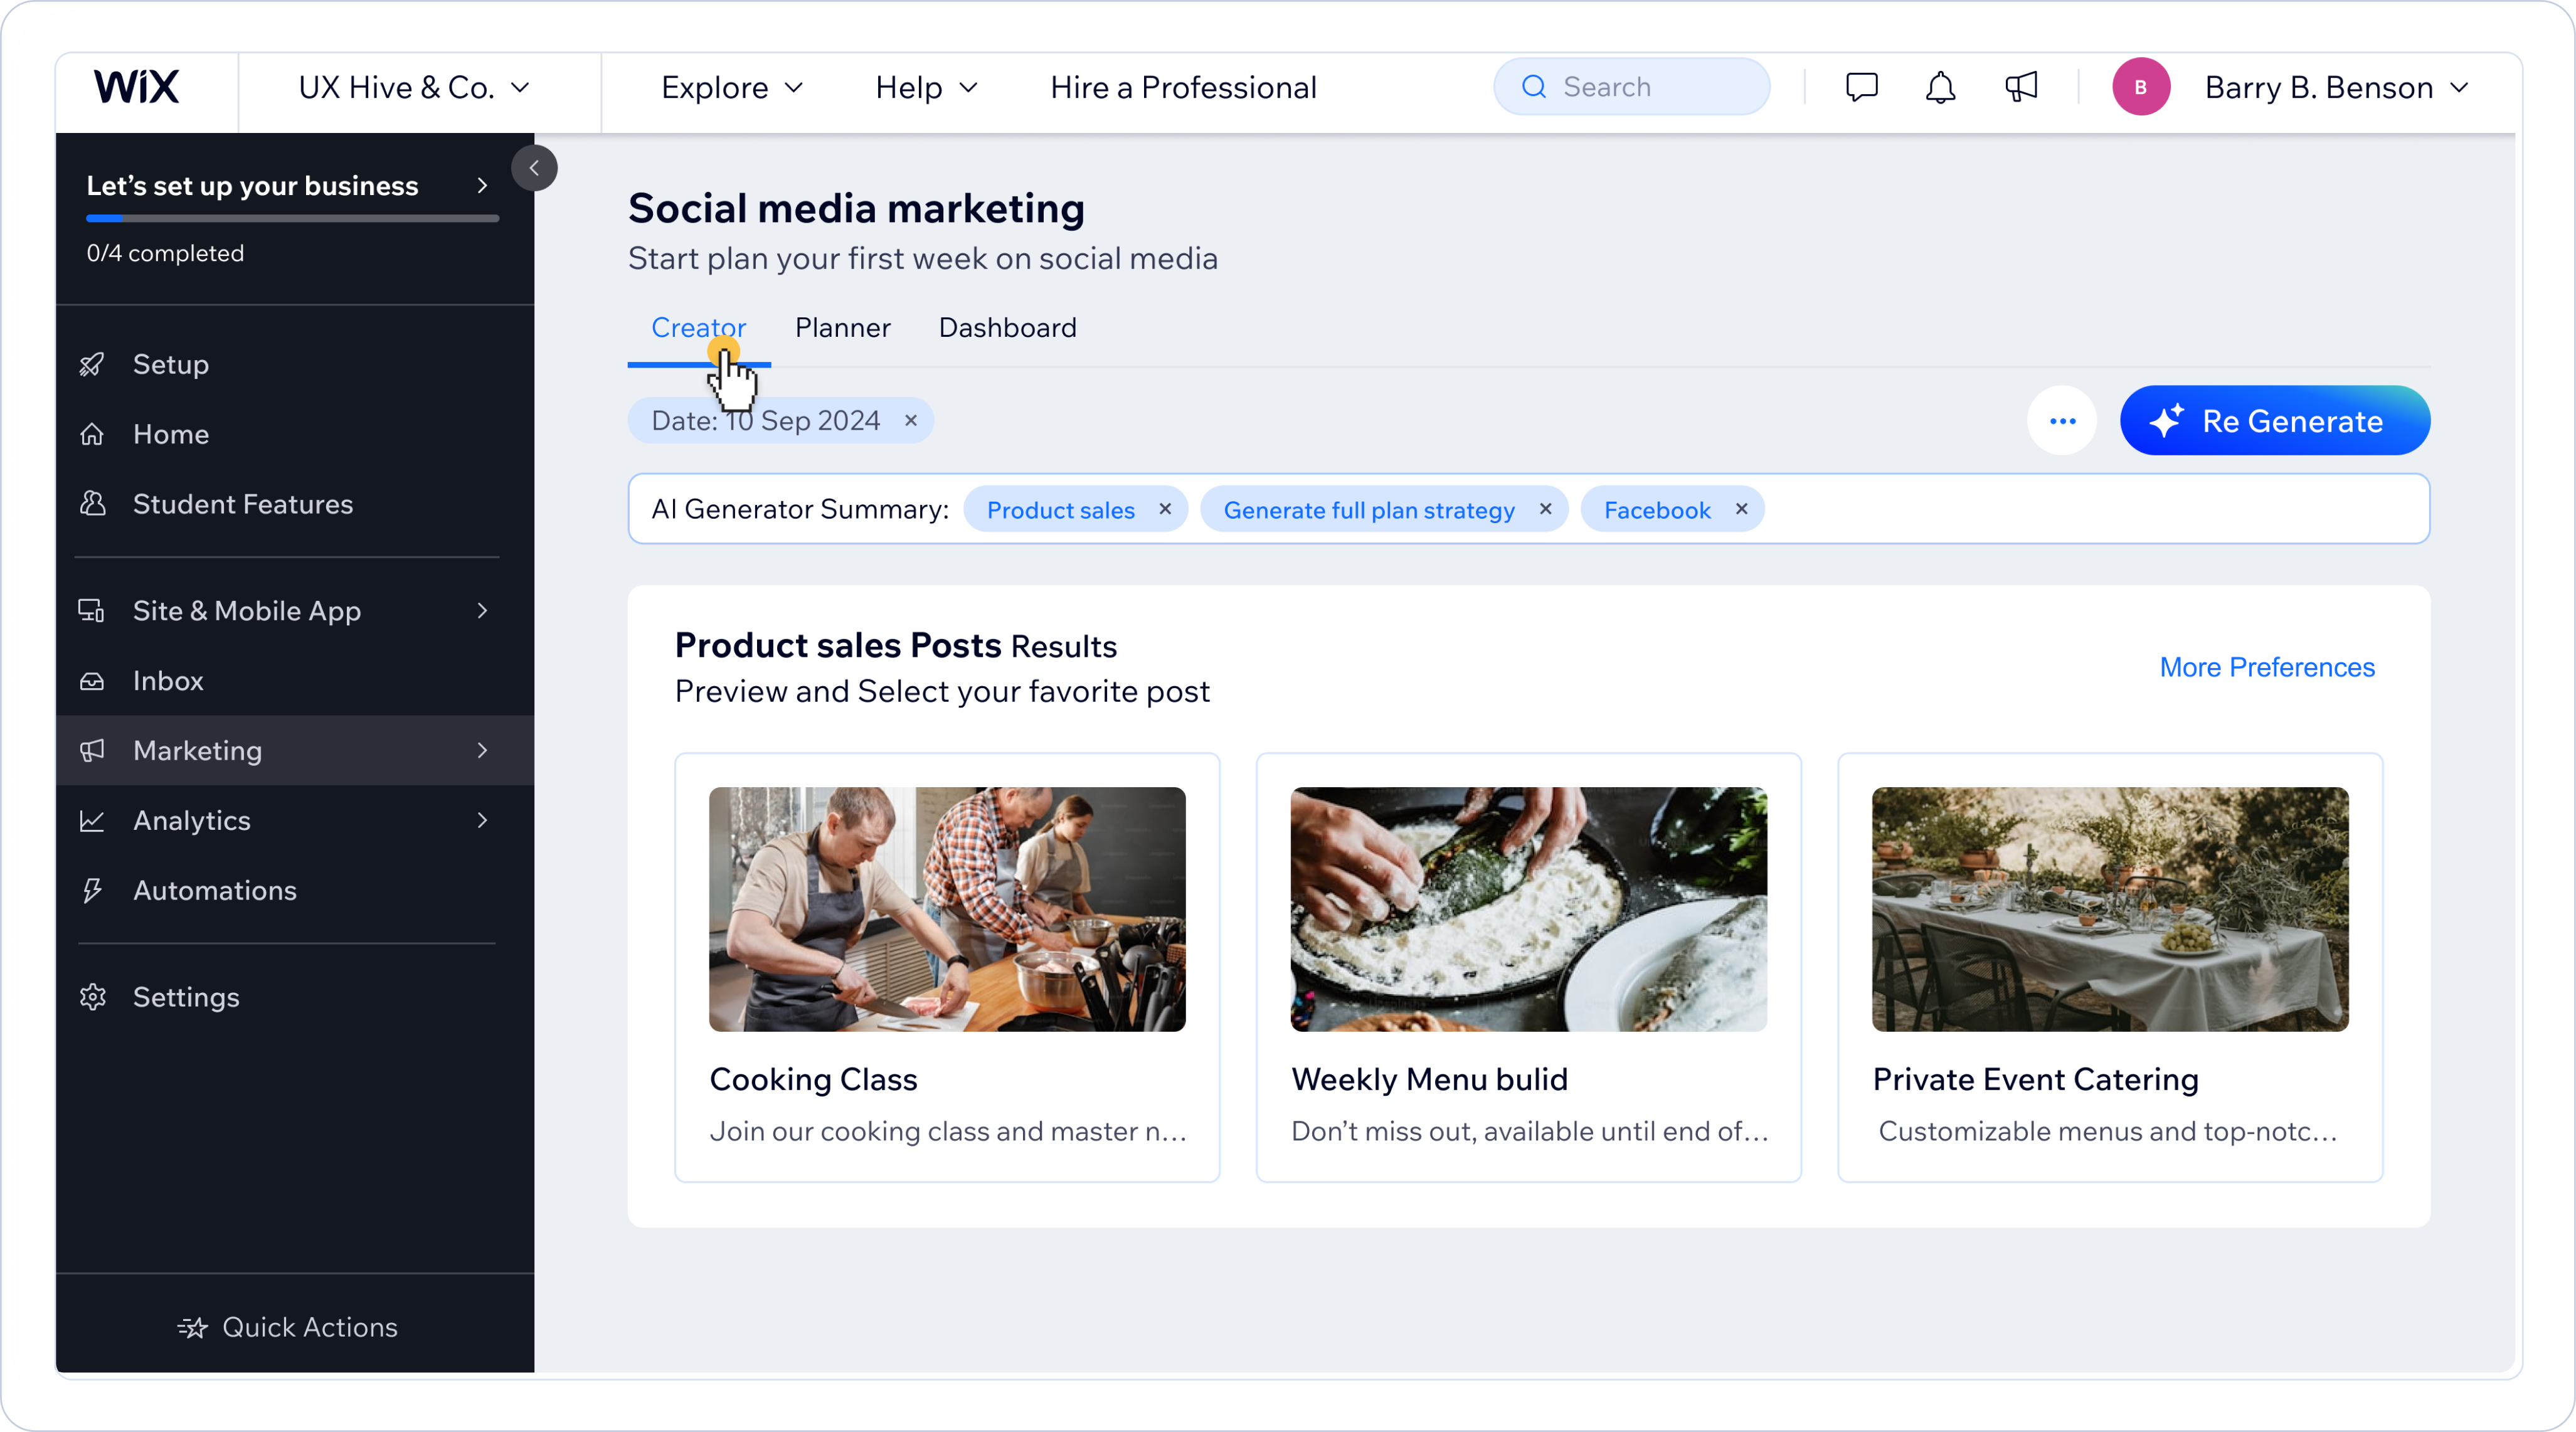
Task: Click Barry B. Benson's avatar circle
Action: 2141,88
